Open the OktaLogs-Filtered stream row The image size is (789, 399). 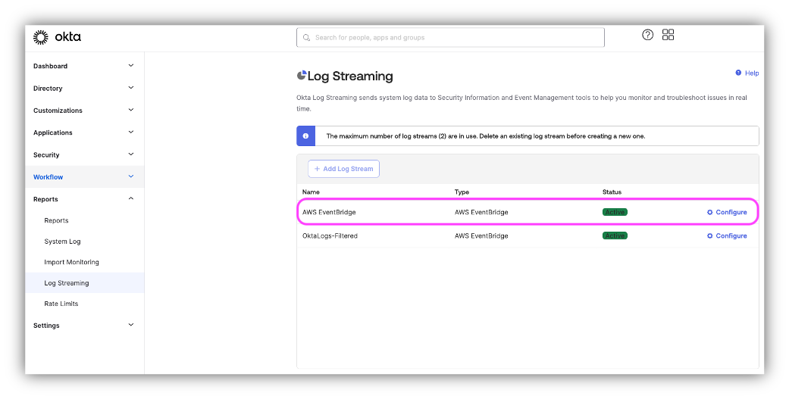click(x=330, y=236)
